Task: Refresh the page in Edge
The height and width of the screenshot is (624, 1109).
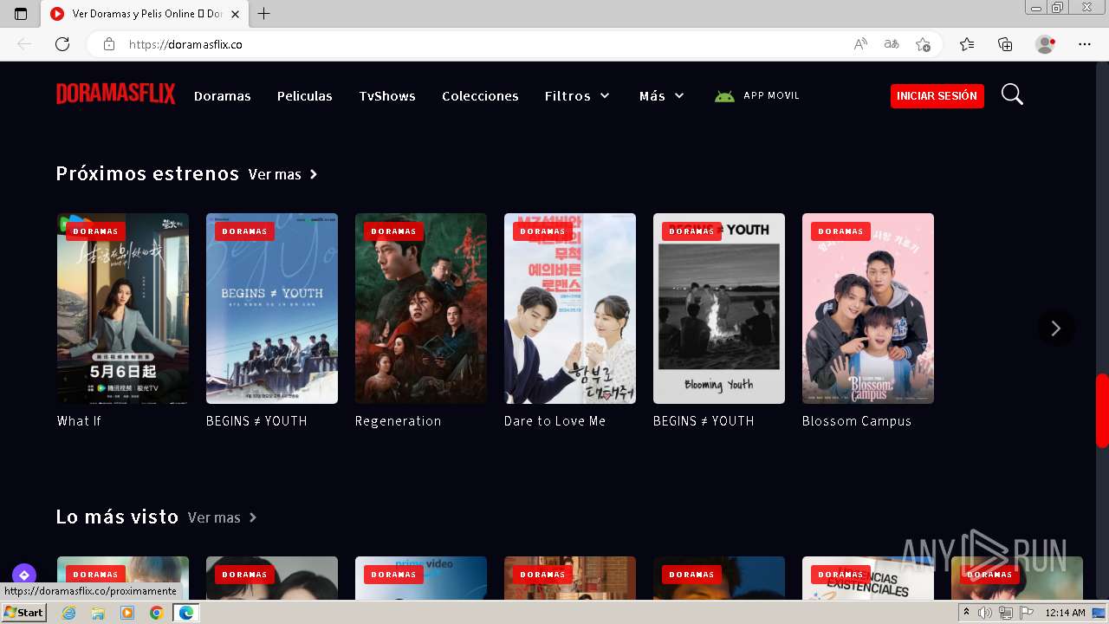Action: pos(62,44)
